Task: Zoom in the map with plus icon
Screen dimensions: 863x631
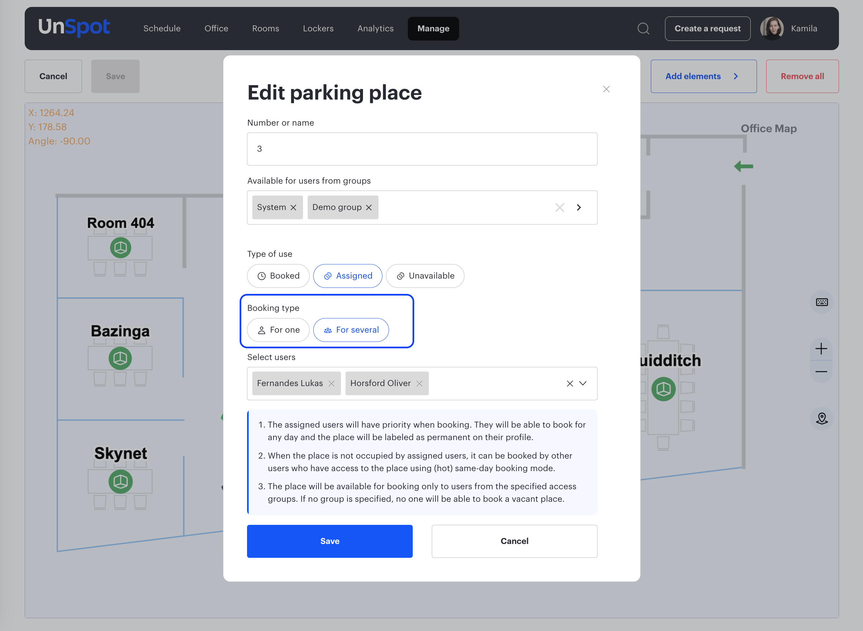Action: 821,349
